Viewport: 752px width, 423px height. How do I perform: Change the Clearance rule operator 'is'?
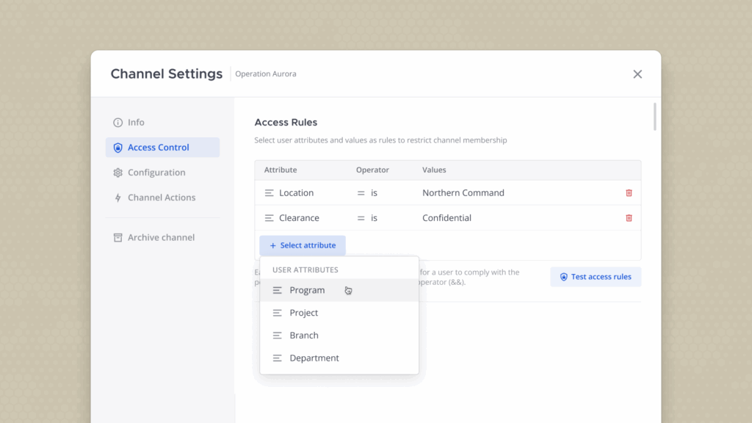click(374, 218)
